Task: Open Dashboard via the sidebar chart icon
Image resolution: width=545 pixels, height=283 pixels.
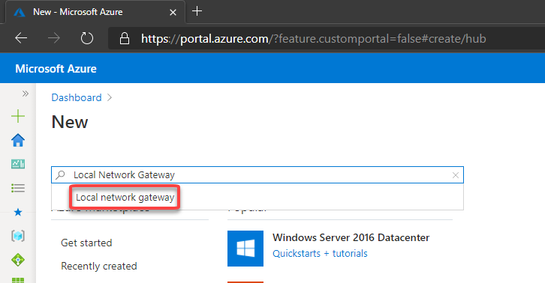Action: [18, 164]
